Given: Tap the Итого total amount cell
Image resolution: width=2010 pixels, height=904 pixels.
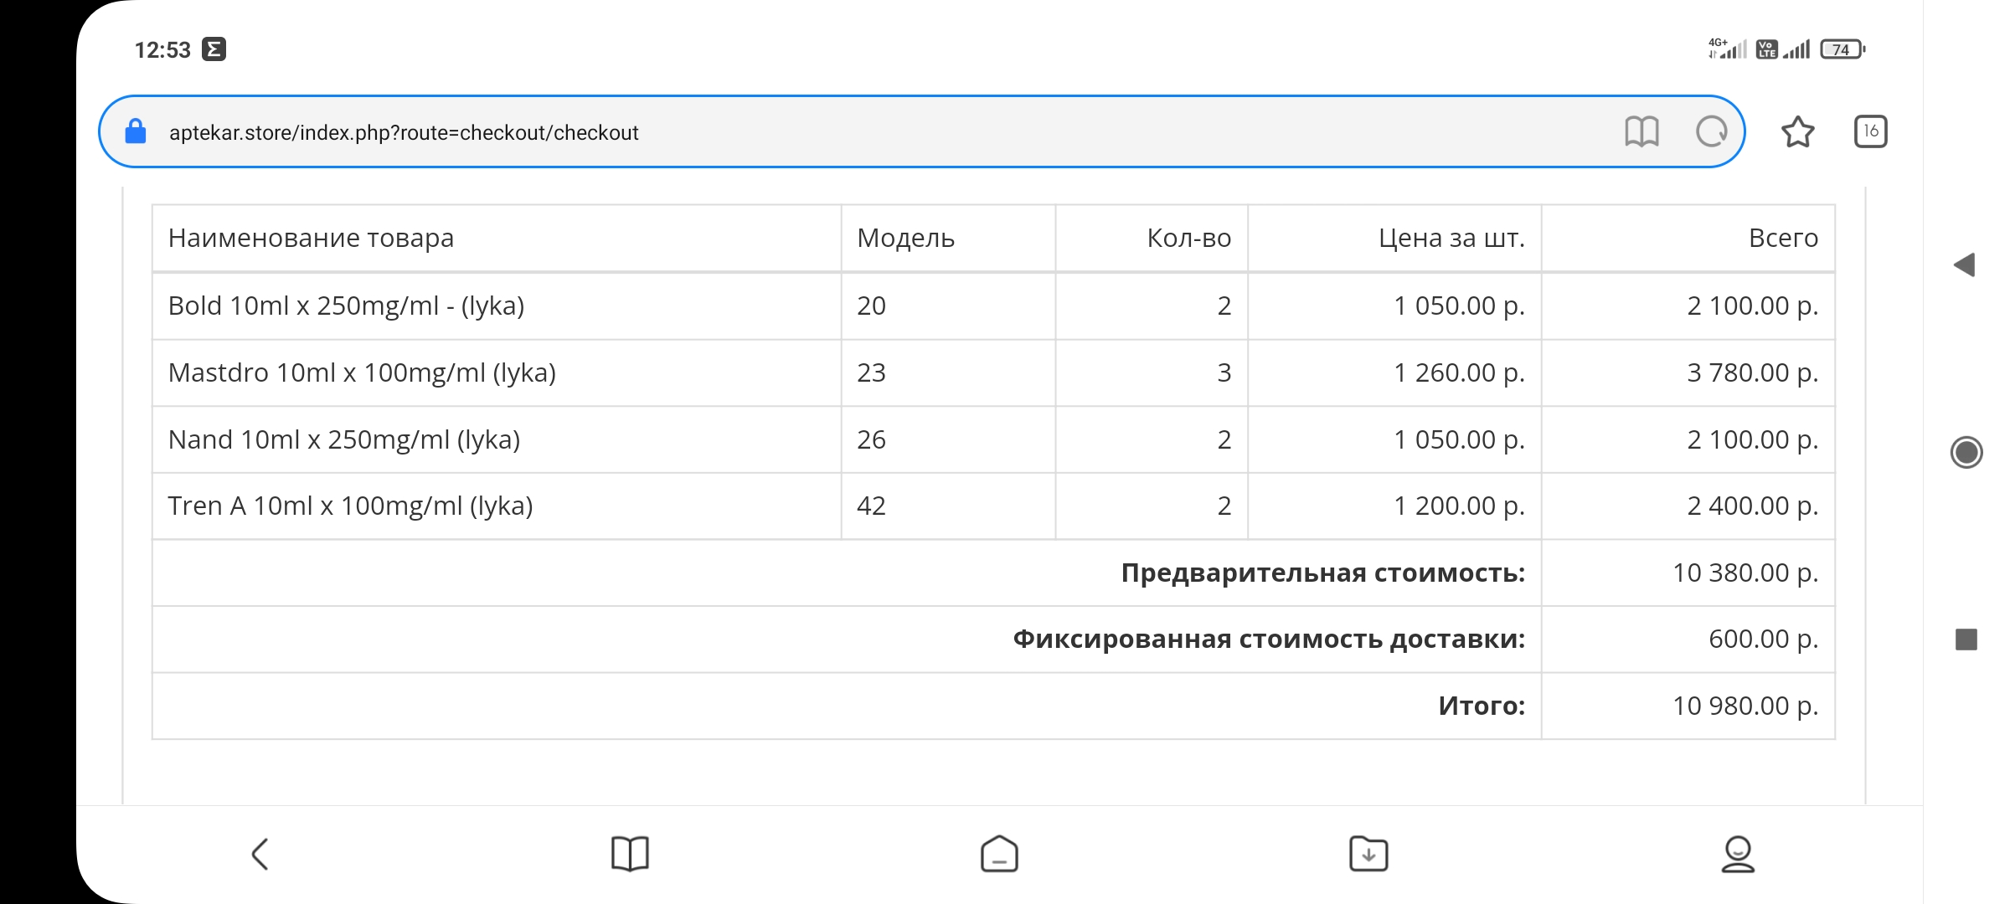Looking at the screenshot, I should tap(1745, 706).
